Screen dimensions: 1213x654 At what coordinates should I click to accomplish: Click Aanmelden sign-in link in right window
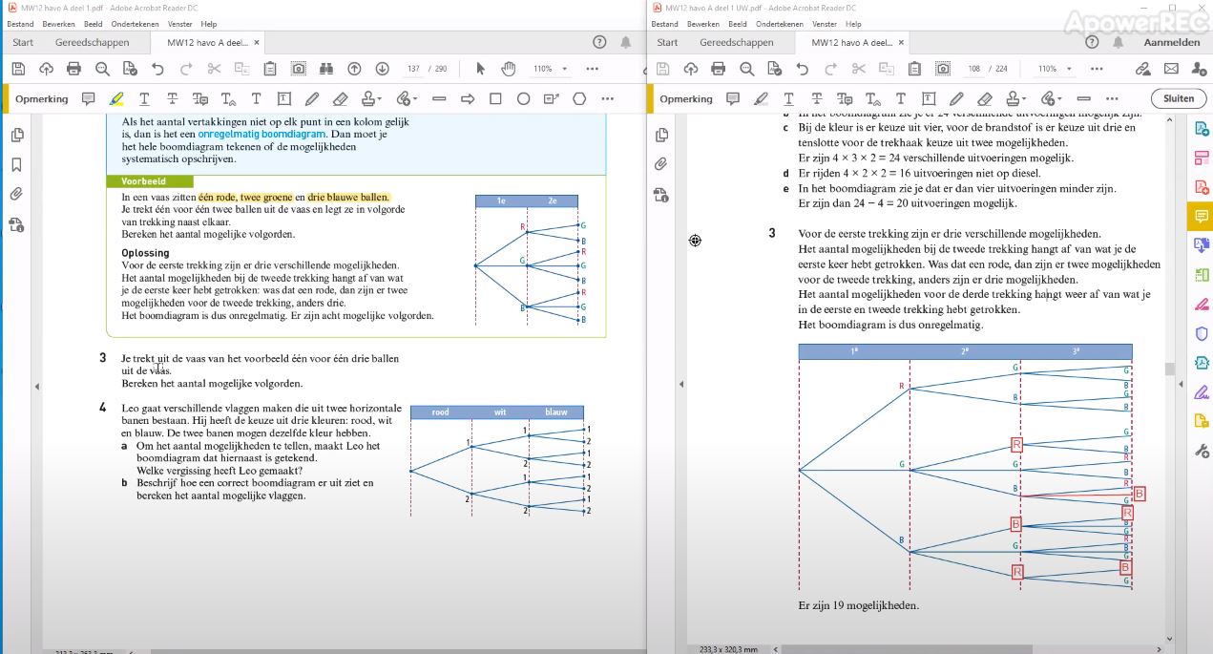tap(1172, 42)
